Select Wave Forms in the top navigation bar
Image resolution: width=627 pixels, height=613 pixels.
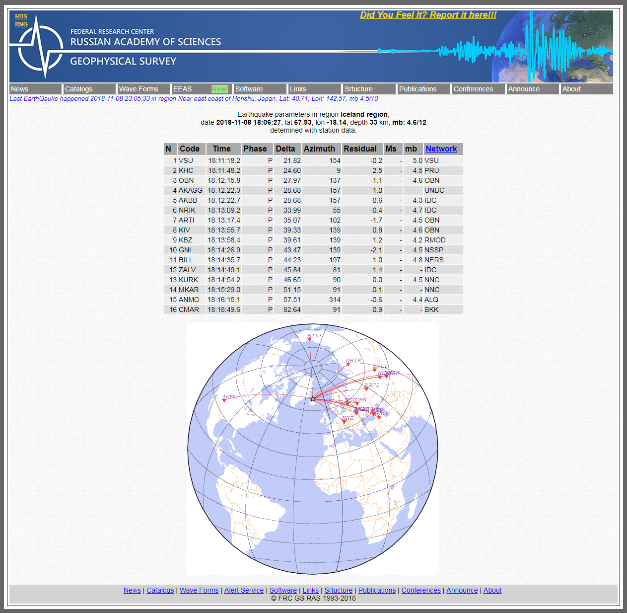coord(139,89)
